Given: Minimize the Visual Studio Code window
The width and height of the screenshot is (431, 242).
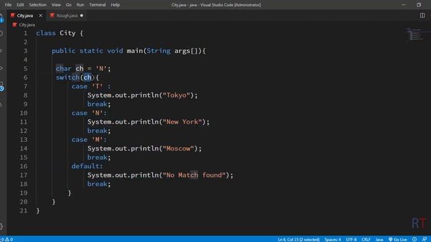Looking at the screenshot, I should pos(403,5).
